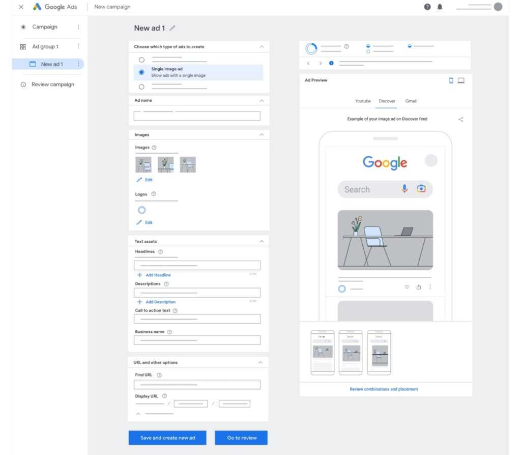
Task: Select the Single image ad radio button
Action: [141, 72]
